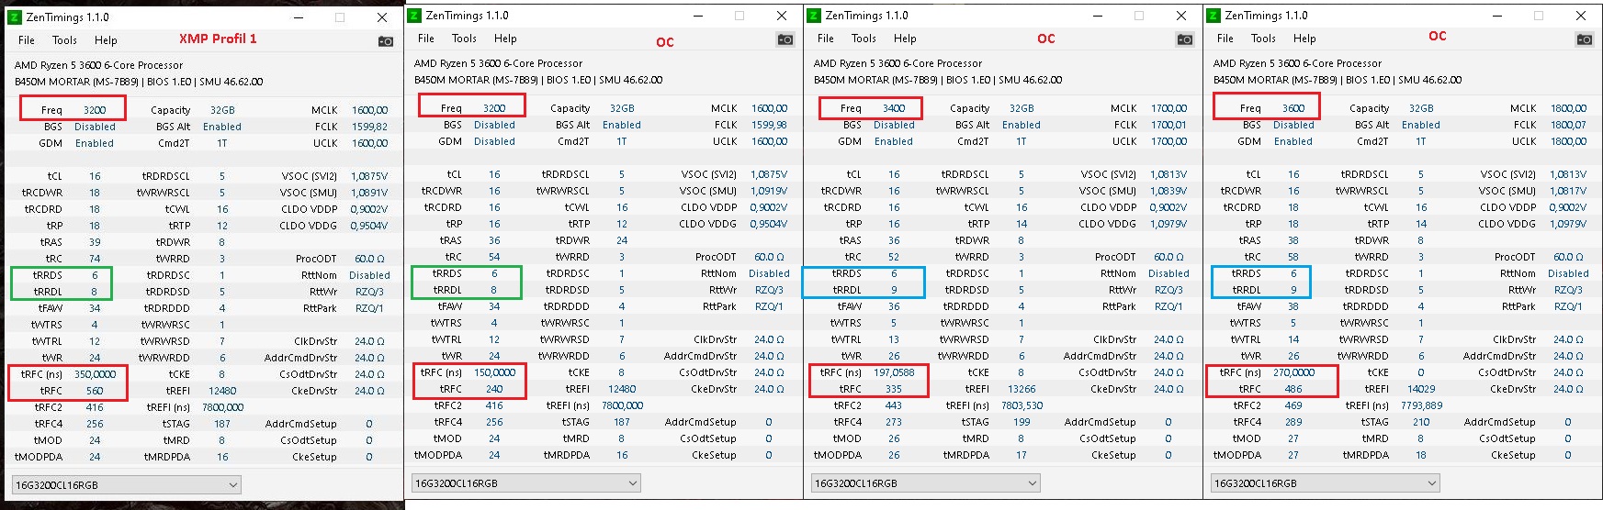Click tRC value 58 in the 3600 window

1293,257
